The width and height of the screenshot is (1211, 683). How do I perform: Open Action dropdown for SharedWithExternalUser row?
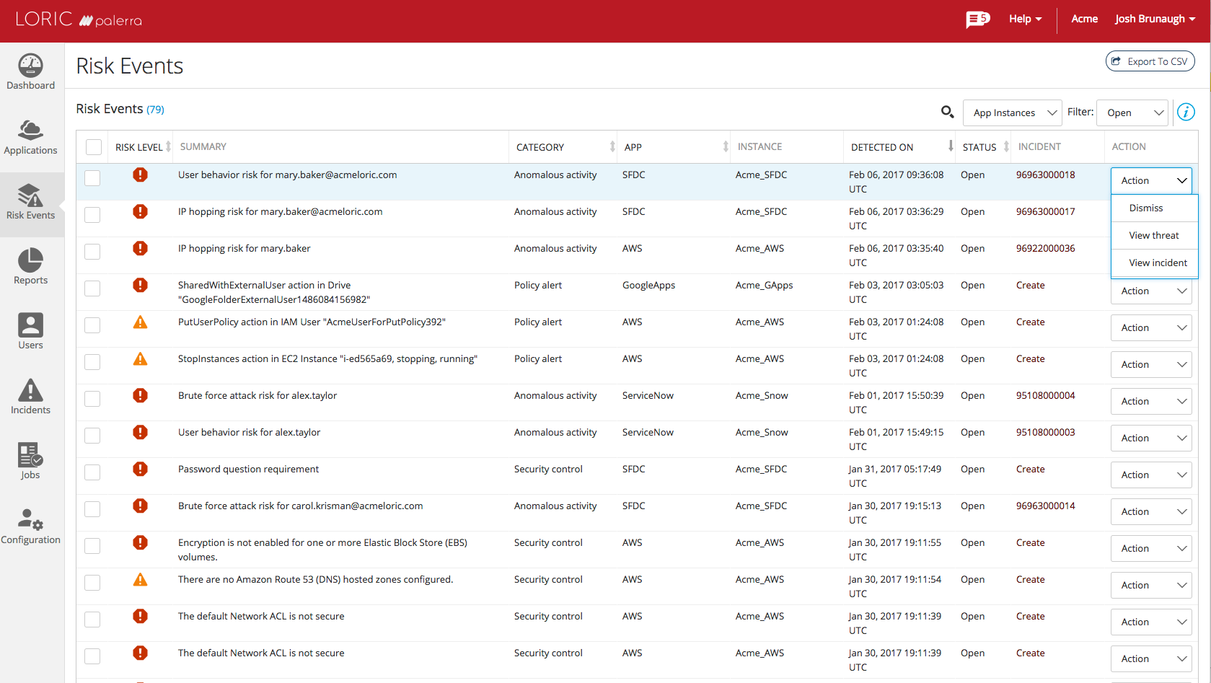coord(1151,291)
